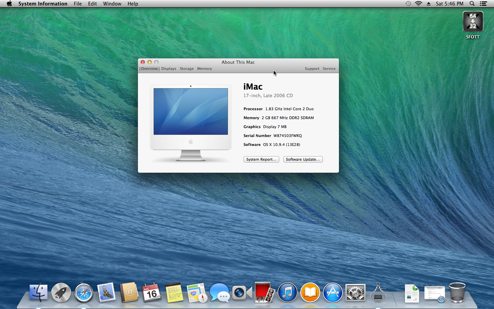Image resolution: width=494 pixels, height=309 pixels.
Task: Open the Help menu
Action: (133, 4)
